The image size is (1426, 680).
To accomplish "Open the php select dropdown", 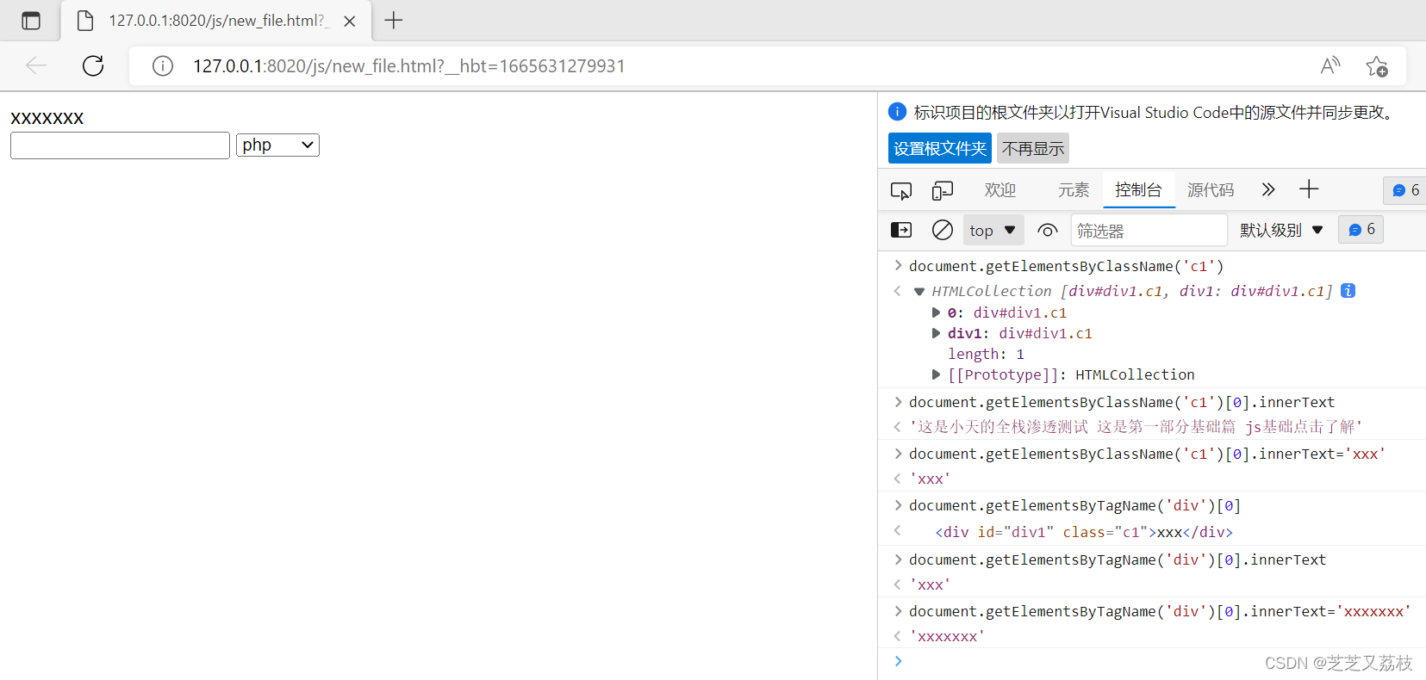I will click(277, 145).
